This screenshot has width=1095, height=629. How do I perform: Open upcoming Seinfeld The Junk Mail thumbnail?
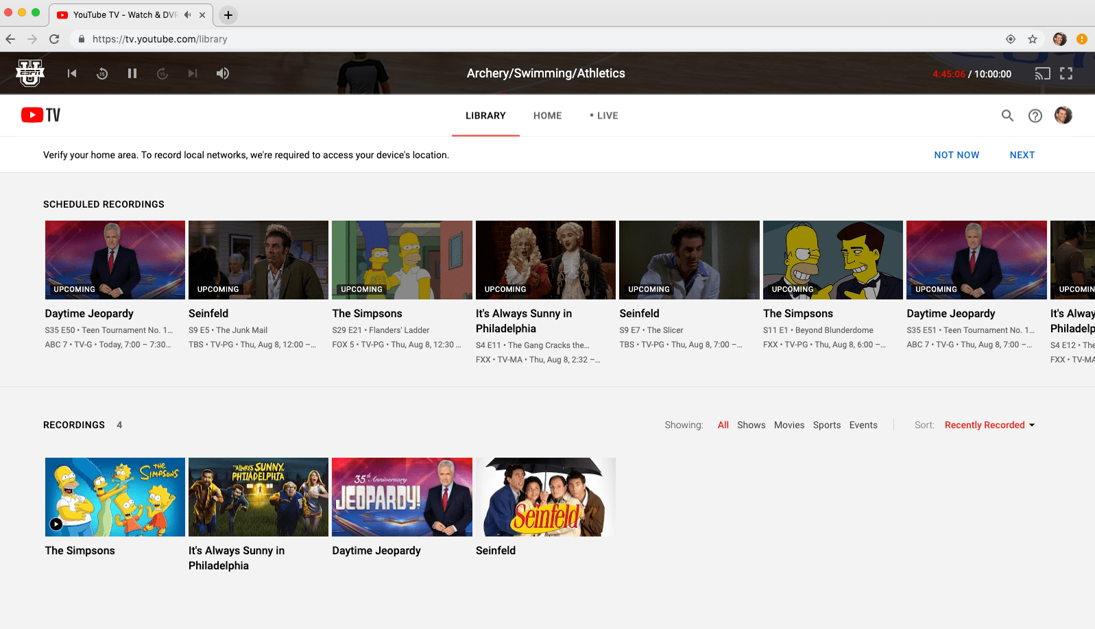point(258,260)
